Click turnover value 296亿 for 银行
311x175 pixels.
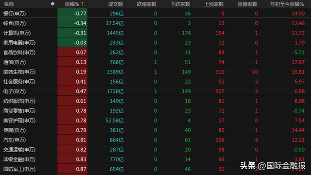pos(117,14)
